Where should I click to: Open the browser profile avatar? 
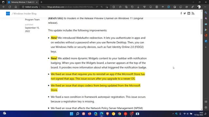[199, 7]
